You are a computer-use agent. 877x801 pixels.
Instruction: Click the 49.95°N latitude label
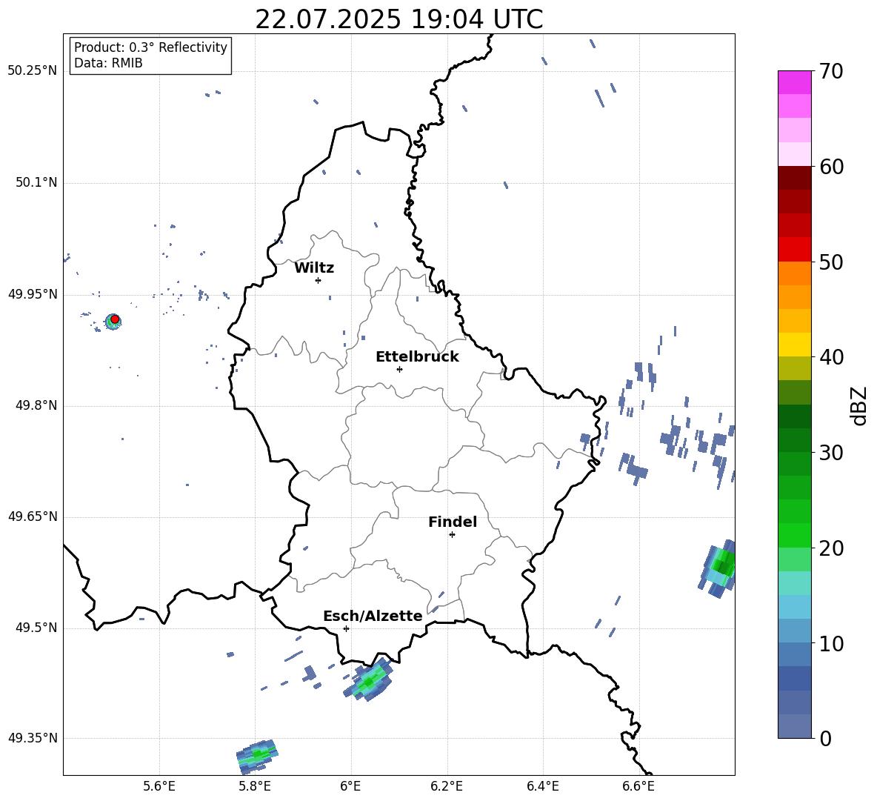(x=33, y=294)
